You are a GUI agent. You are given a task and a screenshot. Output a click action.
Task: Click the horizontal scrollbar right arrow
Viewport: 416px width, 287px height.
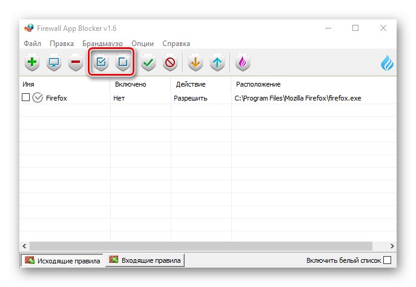click(x=392, y=246)
